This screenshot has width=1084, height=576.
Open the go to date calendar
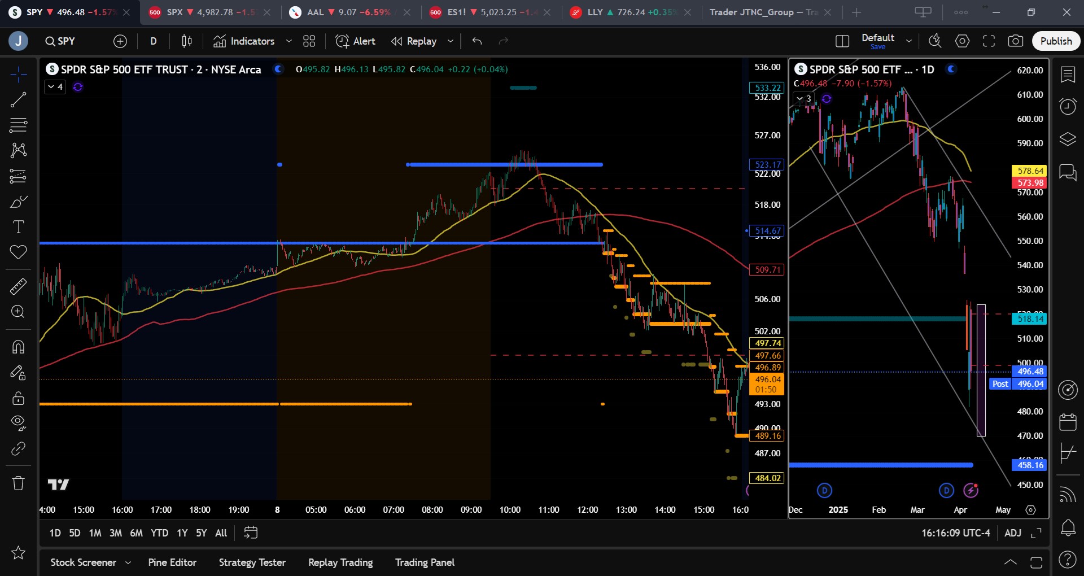[x=251, y=533]
